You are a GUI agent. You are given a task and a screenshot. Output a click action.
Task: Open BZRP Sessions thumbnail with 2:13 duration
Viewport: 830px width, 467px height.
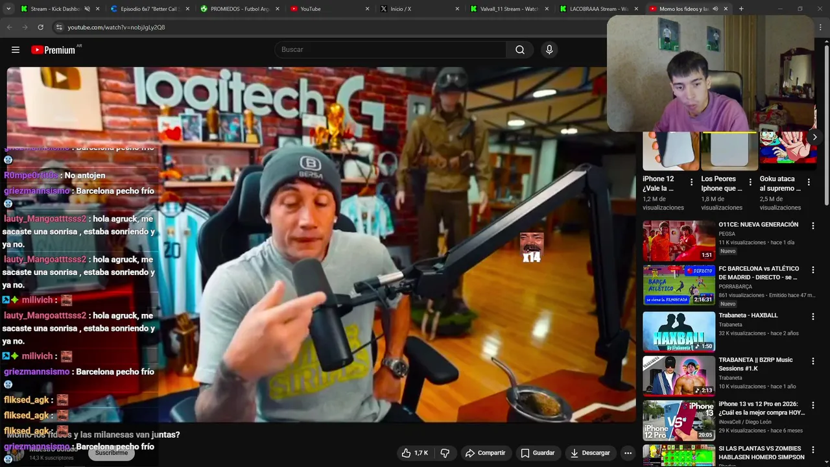tap(679, 376)
